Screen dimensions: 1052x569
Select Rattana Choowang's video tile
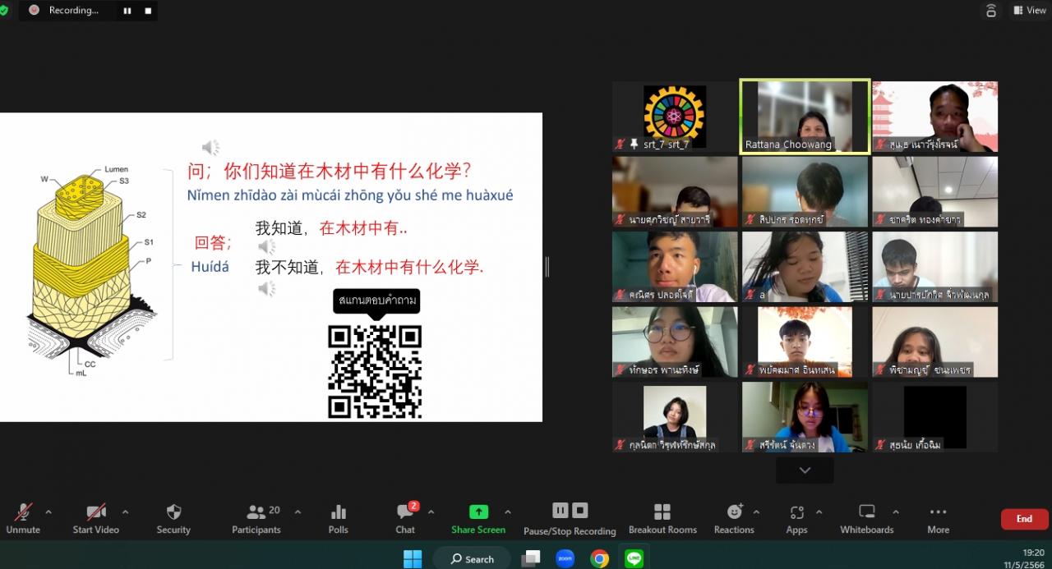(x=805, y=116)
